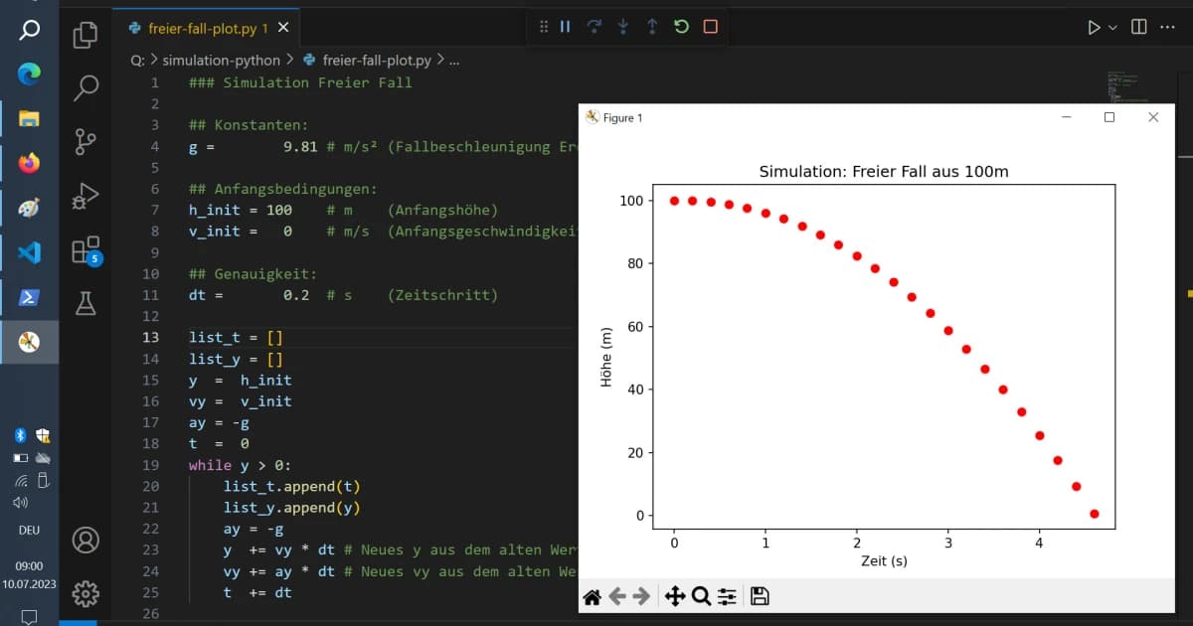
Task: Run the Python file with play button
Action: pyautogui.click(x=1094, y=28)
